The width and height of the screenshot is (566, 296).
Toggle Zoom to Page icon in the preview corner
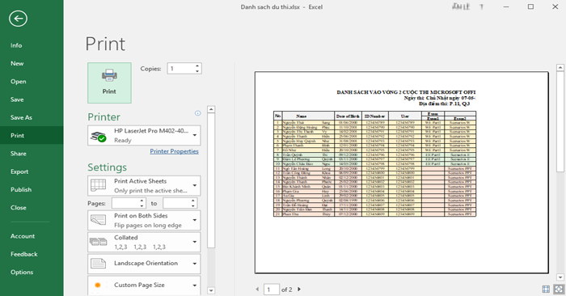(x=559, y=289)
